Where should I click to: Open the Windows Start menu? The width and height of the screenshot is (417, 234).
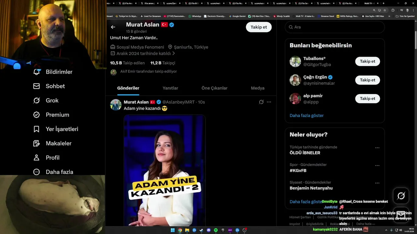pos(173,230)
